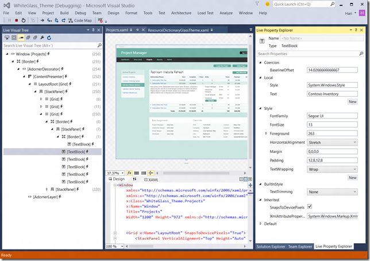Click the wrench settings icon in Live Visual Tree
The height and width of the screenshot is (261, 370).
click(43, 37)
